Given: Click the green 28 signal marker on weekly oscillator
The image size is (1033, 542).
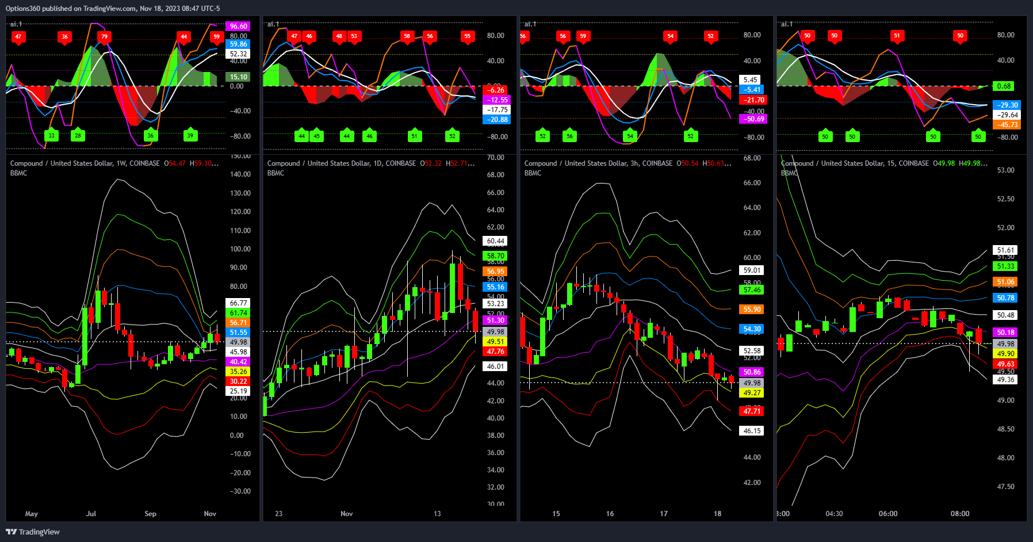Looking at the screenshot, I should (x=78, y=135).
